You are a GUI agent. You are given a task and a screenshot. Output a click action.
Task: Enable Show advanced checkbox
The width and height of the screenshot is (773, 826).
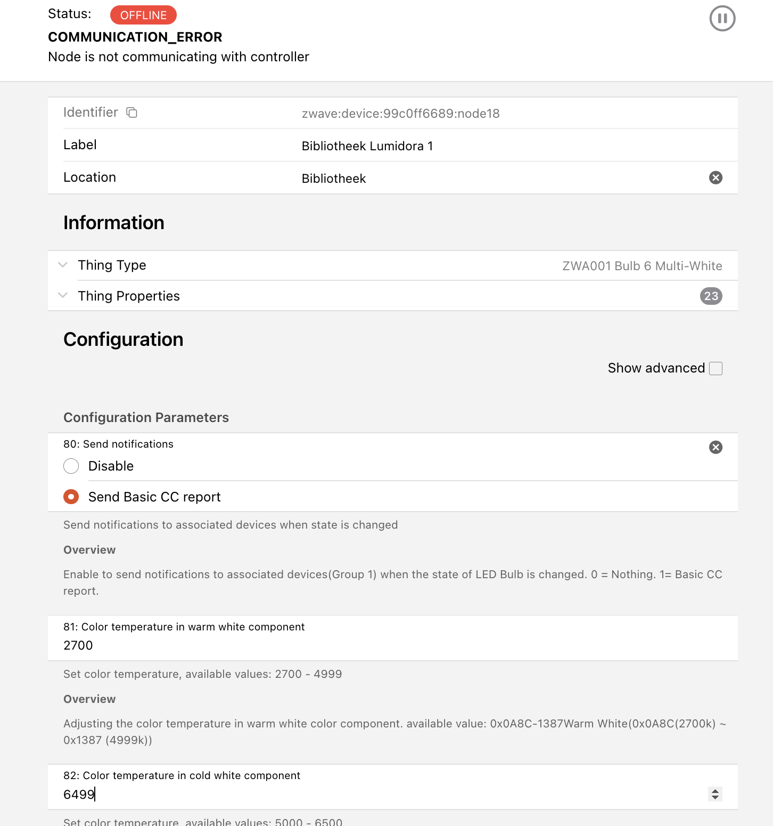(x=716, y=368)
